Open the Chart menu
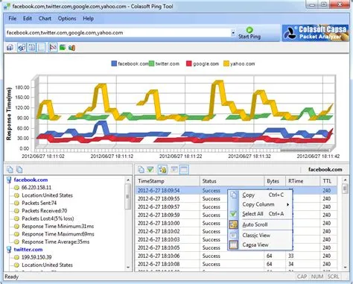This screenshot has height=284, width=353. point(45,19)
